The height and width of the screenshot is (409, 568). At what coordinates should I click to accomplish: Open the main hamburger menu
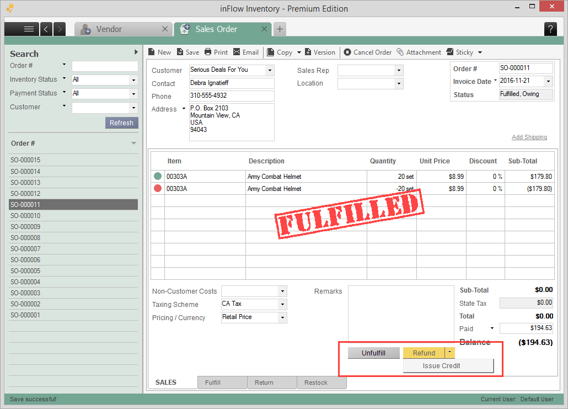pos(22,29)
